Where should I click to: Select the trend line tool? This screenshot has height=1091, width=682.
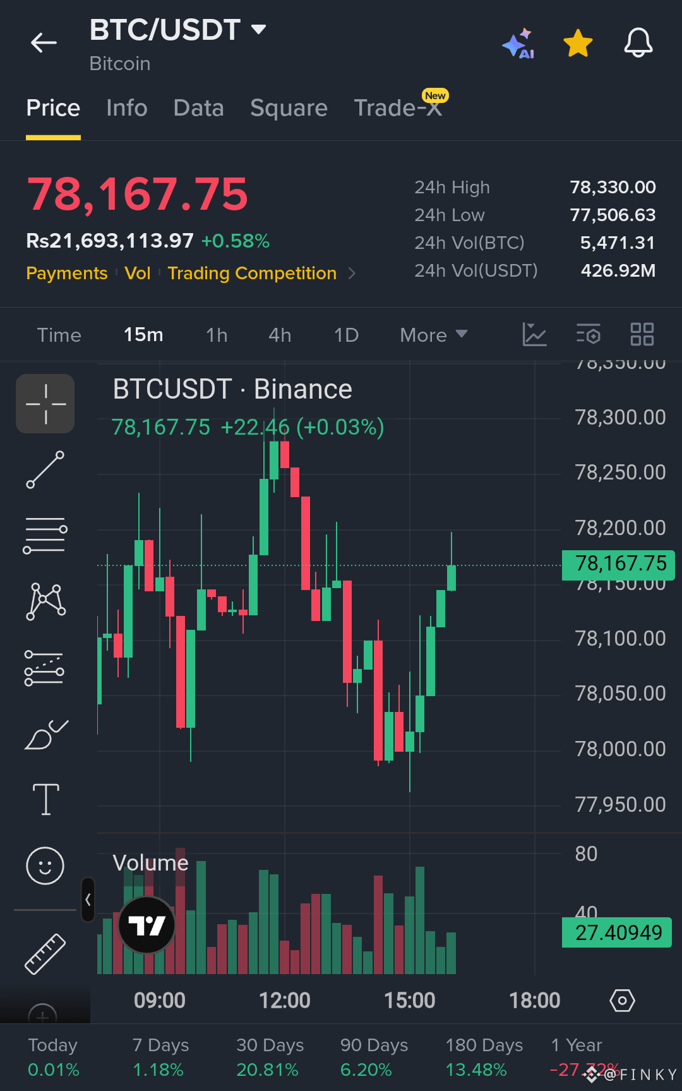coord(45,470)
